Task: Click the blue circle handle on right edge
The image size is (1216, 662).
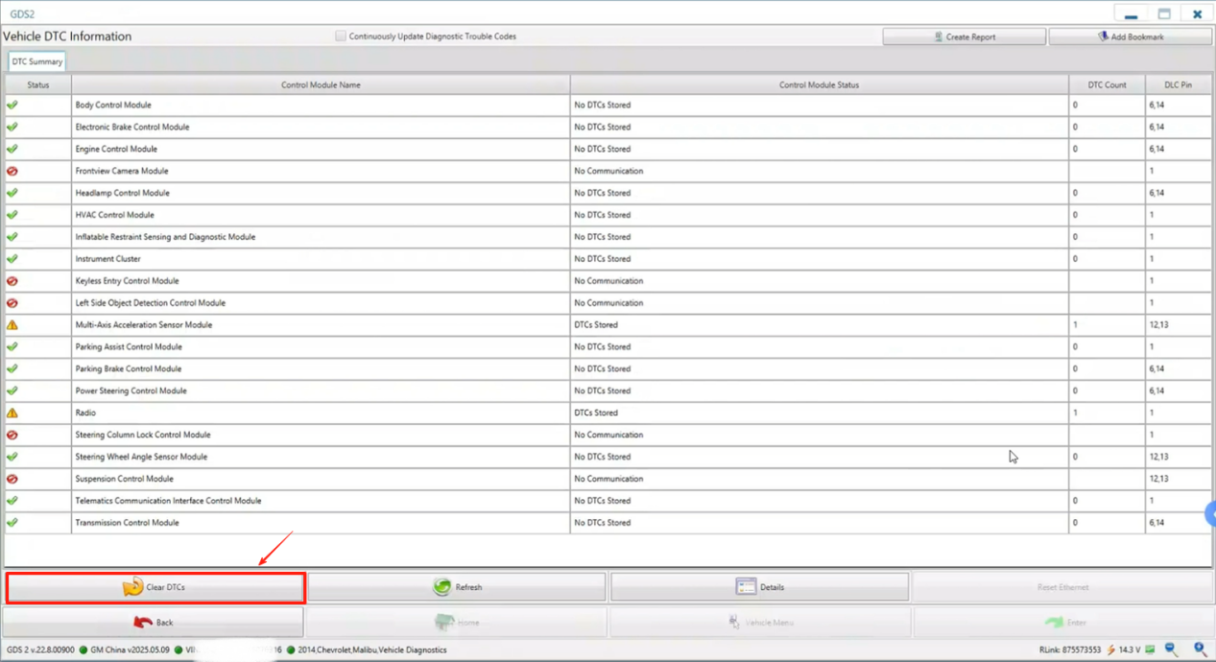Action: pos(1210,515)
